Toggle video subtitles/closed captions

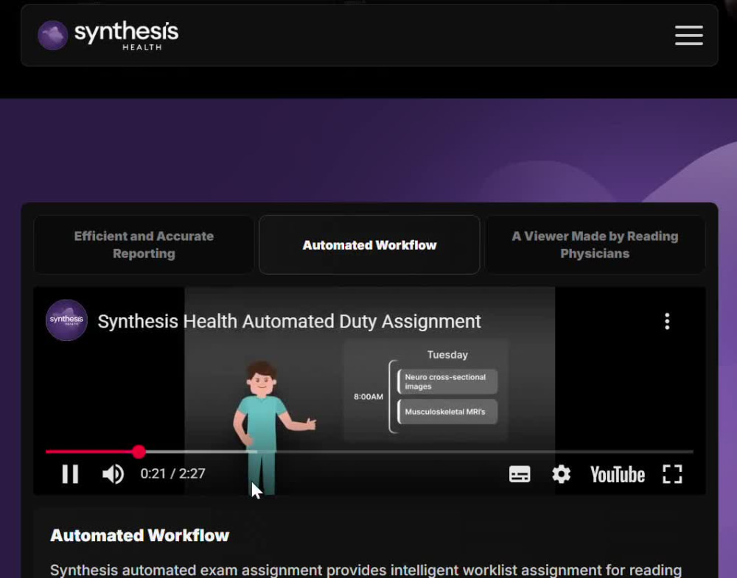coord(520,474)
